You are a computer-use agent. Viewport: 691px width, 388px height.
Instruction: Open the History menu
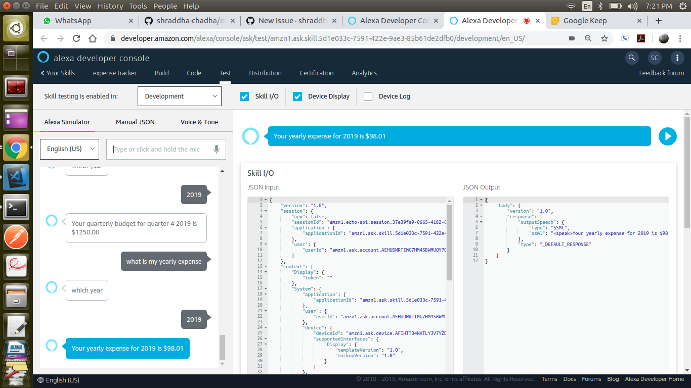tap(110, 6)
